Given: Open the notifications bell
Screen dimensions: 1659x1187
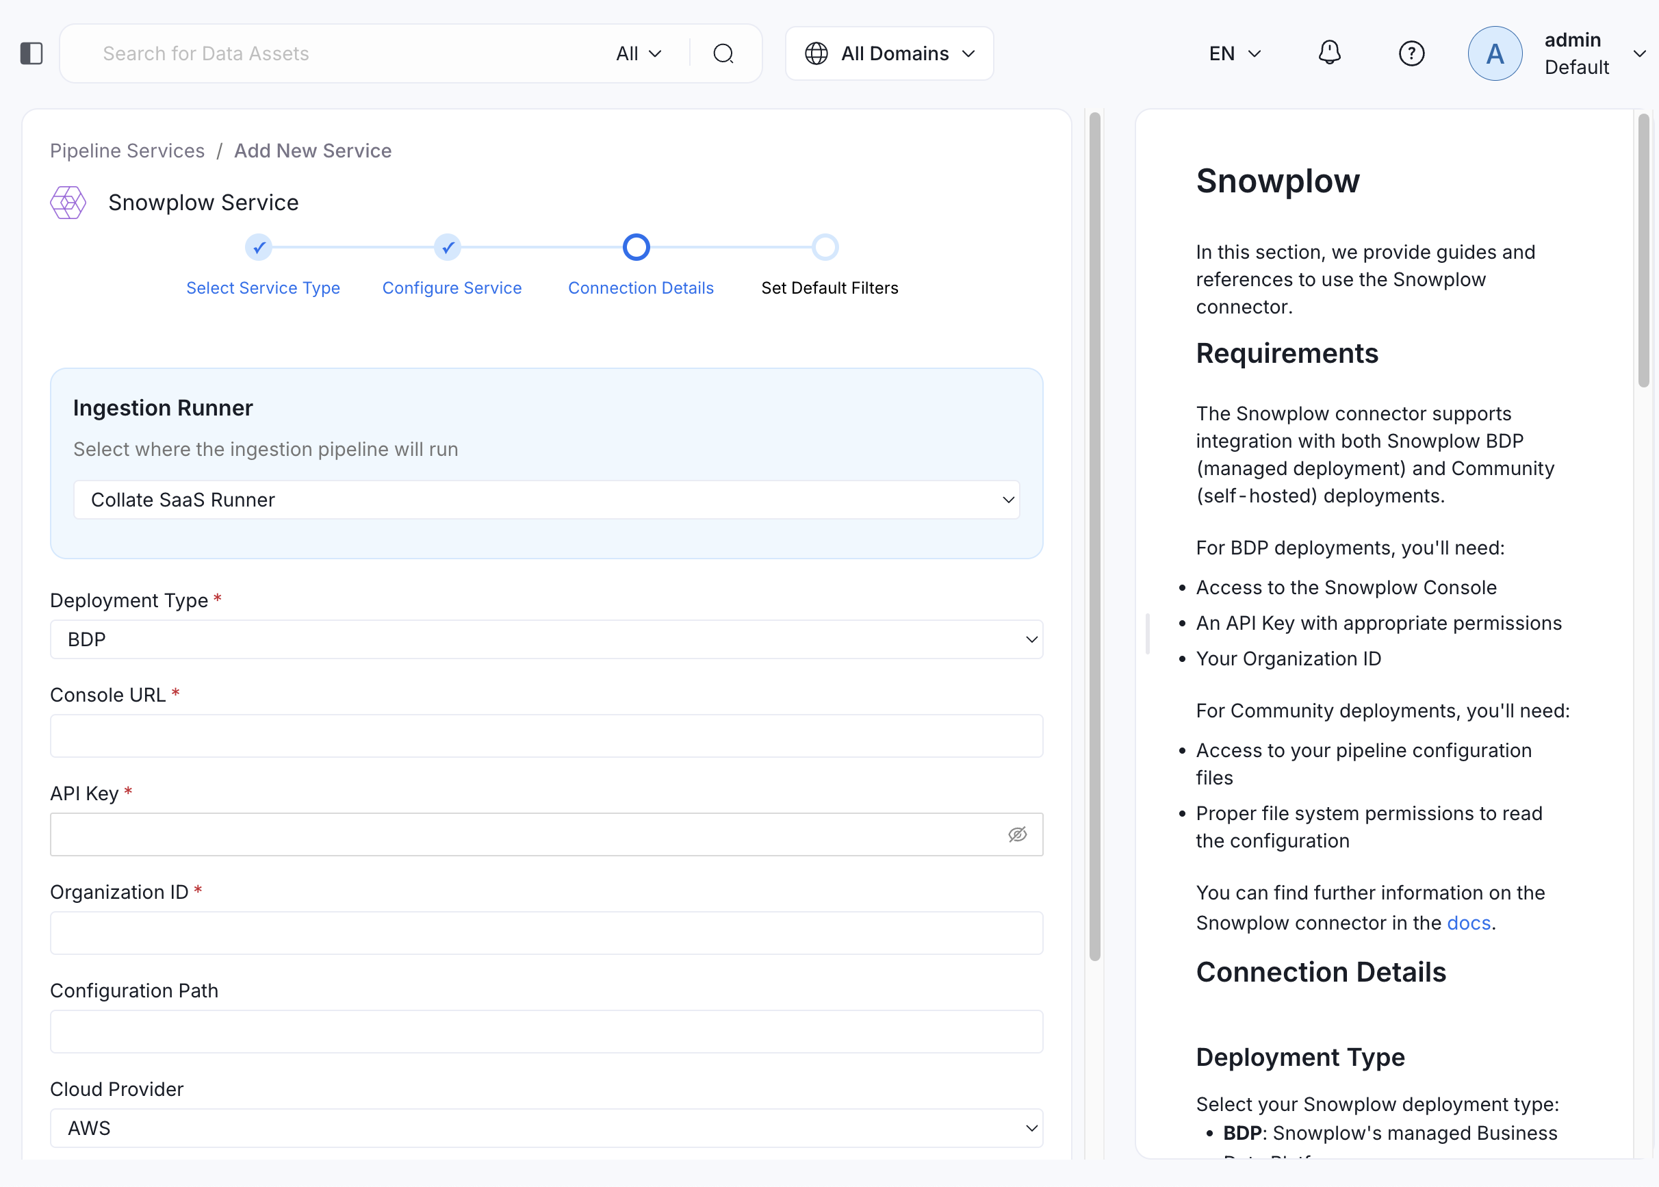Looking at the screenshot, I should click(x=1329, y=53).
